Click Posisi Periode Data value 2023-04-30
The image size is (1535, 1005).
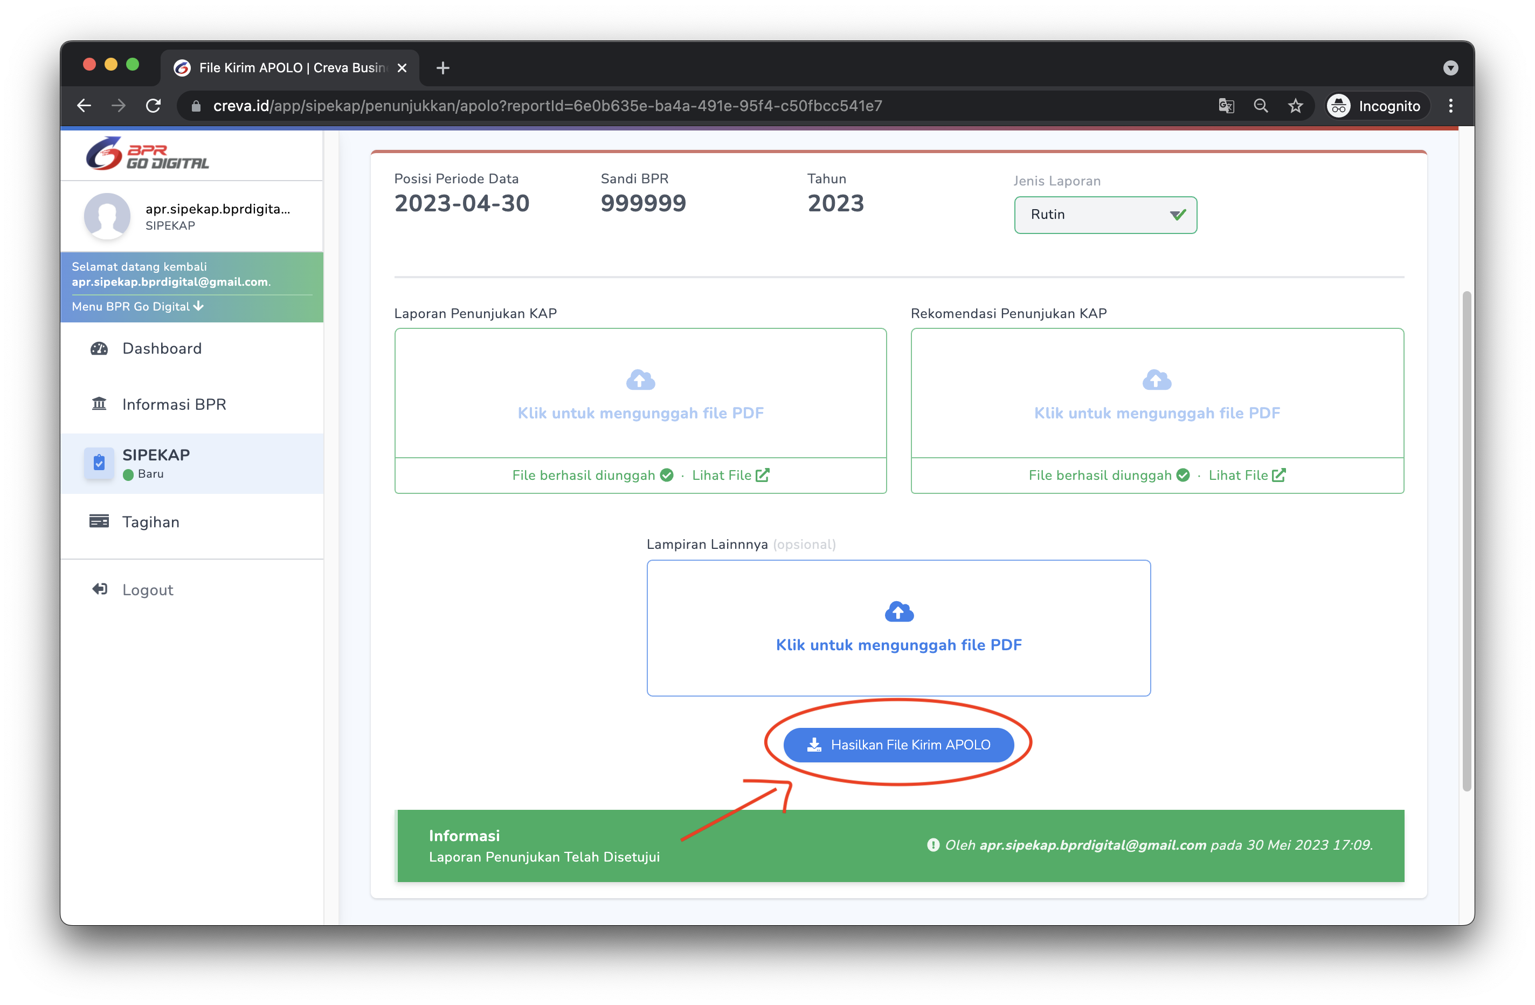462,204
